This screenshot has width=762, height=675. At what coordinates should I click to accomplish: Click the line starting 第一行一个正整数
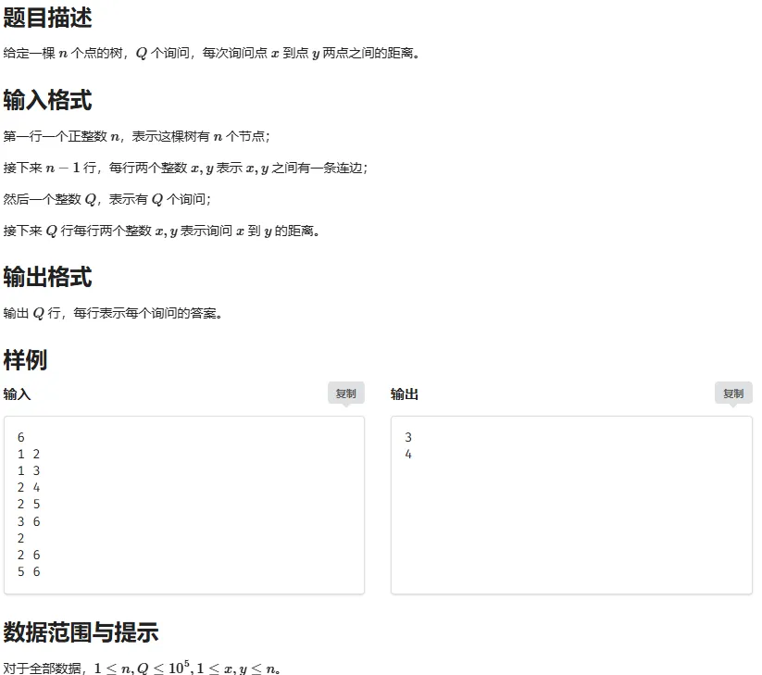tap(136, 136)
